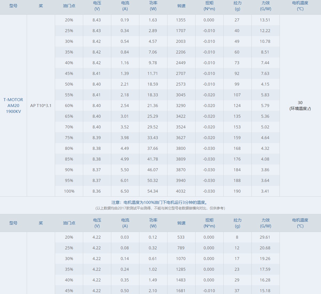
Task: Click power value 29.52
Action: pos(153,127)
